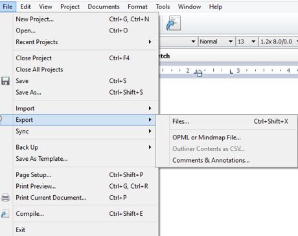The image size is (298, 236).
Task: Open the font size 13 dropdown
Action: coord(247,41)
